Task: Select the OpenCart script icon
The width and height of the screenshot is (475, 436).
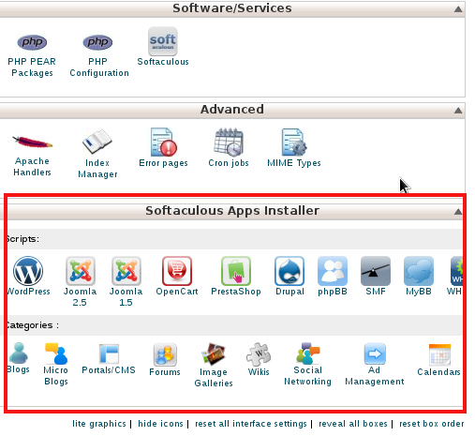Action: 177,271
